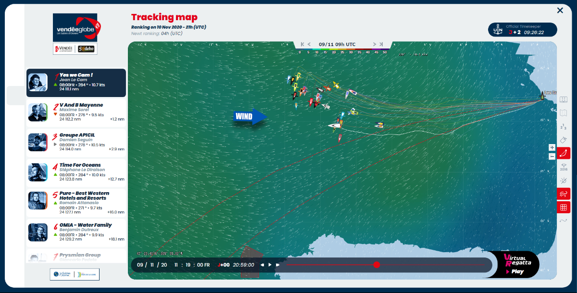Select V And B Mayenne ranking card
Screen dimensions: 577x293
pyautogui.click(x=76, y=113)
